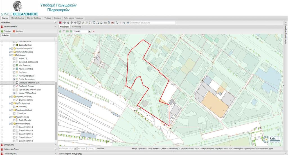Click the Αναζήτηση Διεύθυνσης address search field
Viewport: 288px width, 155px height.
coord(153,23)
